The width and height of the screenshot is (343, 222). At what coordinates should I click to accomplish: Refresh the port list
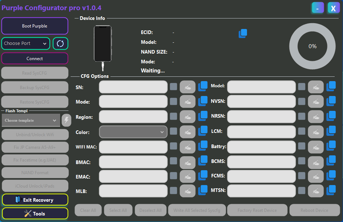pos(60,43)
